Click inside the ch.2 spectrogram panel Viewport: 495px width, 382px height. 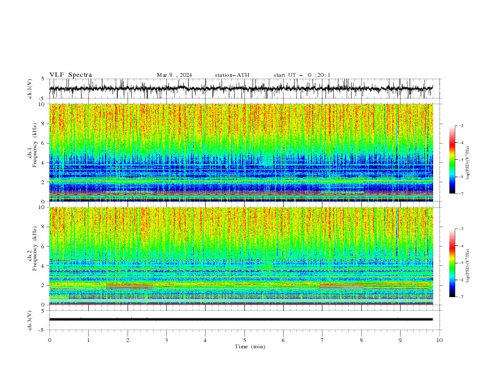(241, 256)
